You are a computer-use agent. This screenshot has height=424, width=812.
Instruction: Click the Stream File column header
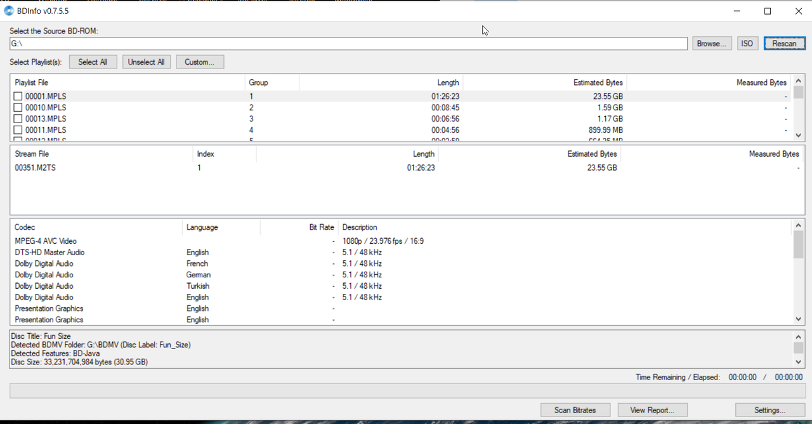pos(101,154)
